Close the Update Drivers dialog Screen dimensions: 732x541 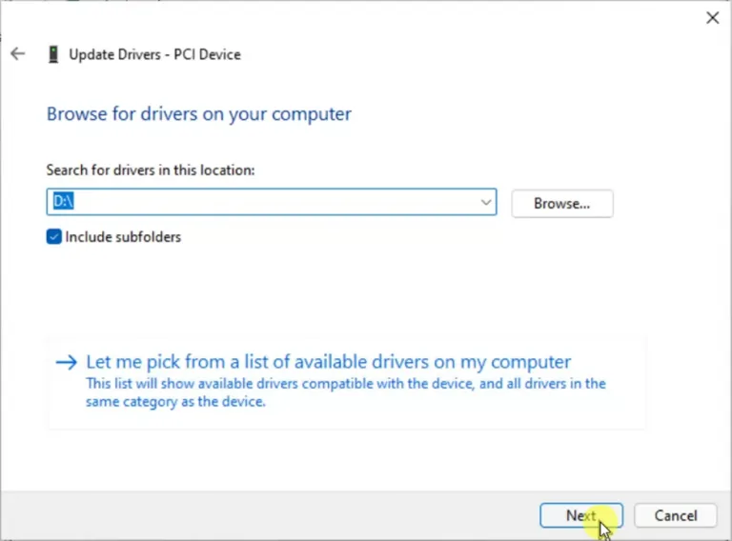point(712,18)
